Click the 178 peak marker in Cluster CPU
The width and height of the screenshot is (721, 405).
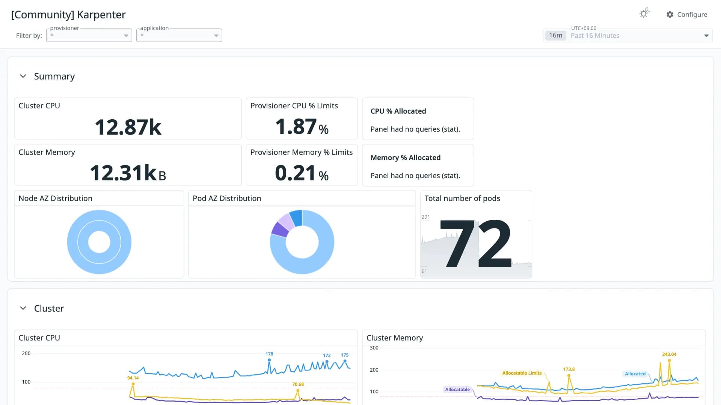(x=269, y=360)
